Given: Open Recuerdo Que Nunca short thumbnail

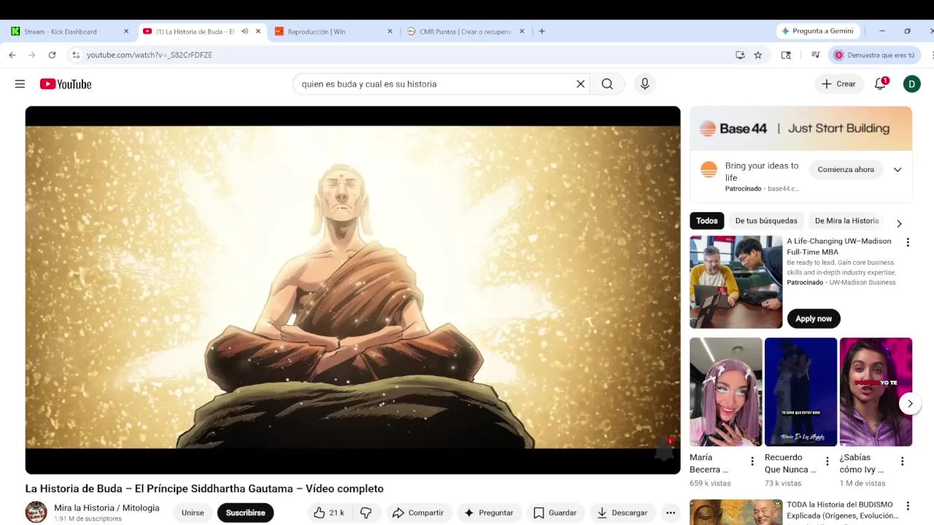Looking at the screenshot, I should click(800, 392).
